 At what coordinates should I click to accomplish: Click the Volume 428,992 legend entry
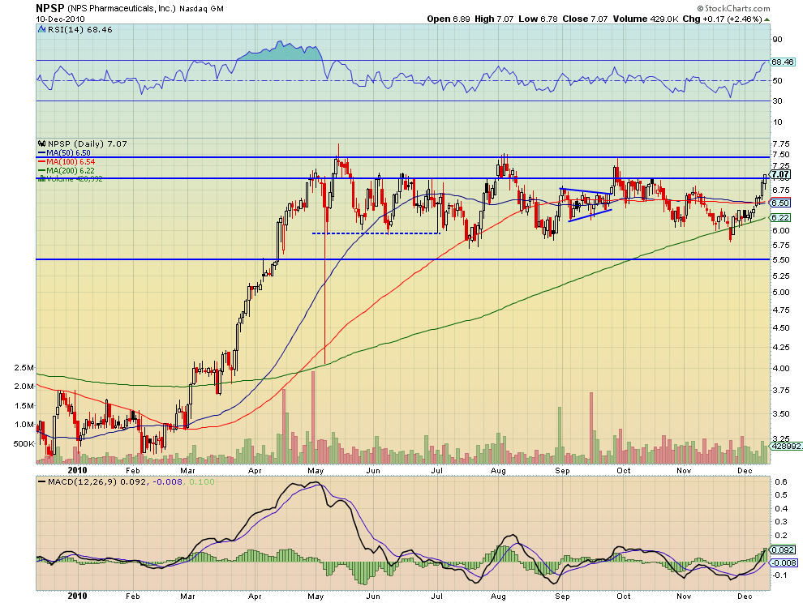coord(70,179)
